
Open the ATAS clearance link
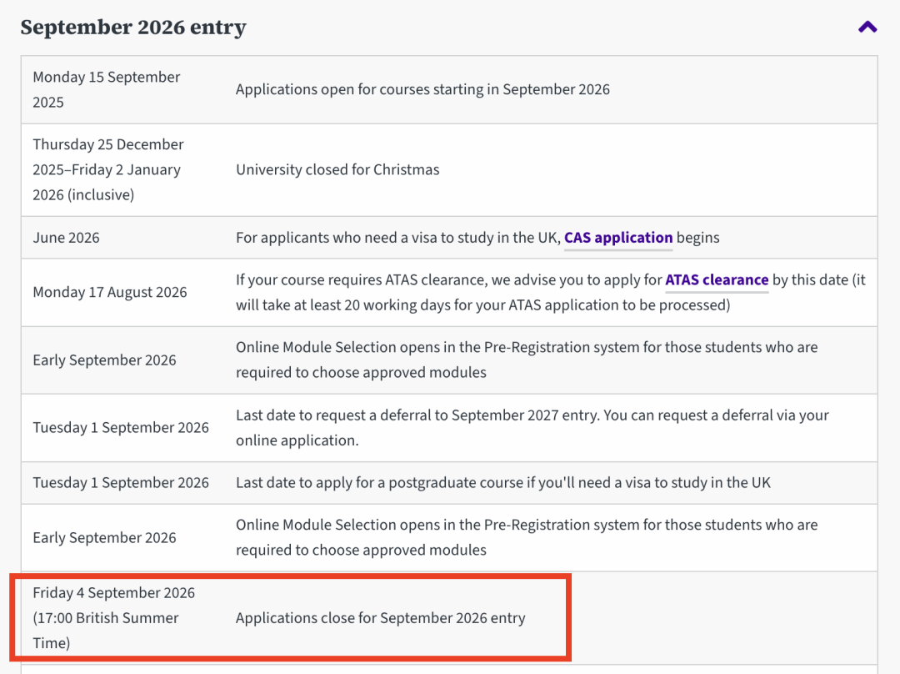click(x=717, y=280)
